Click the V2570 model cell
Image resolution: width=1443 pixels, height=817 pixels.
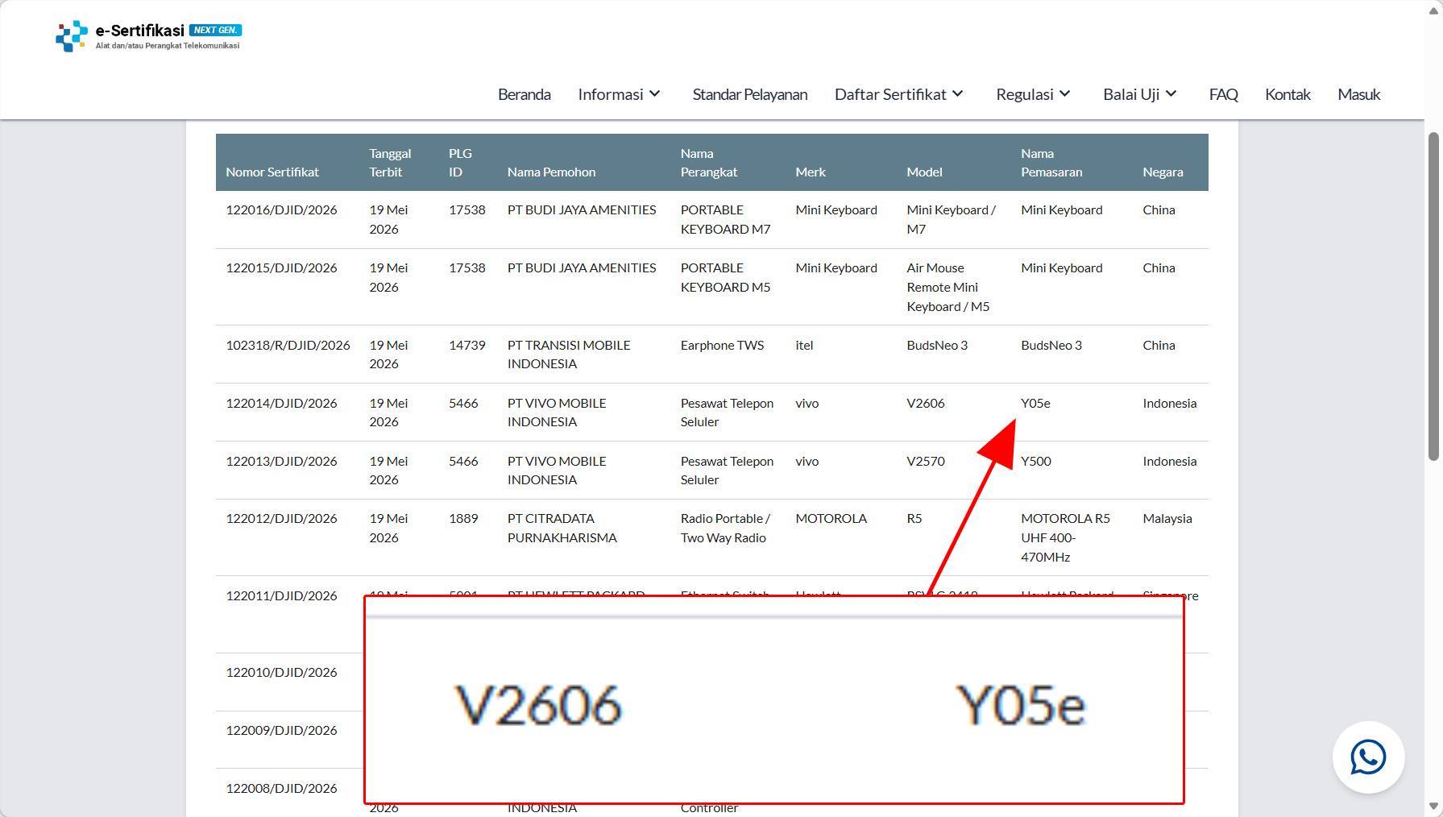pos(925,461)
